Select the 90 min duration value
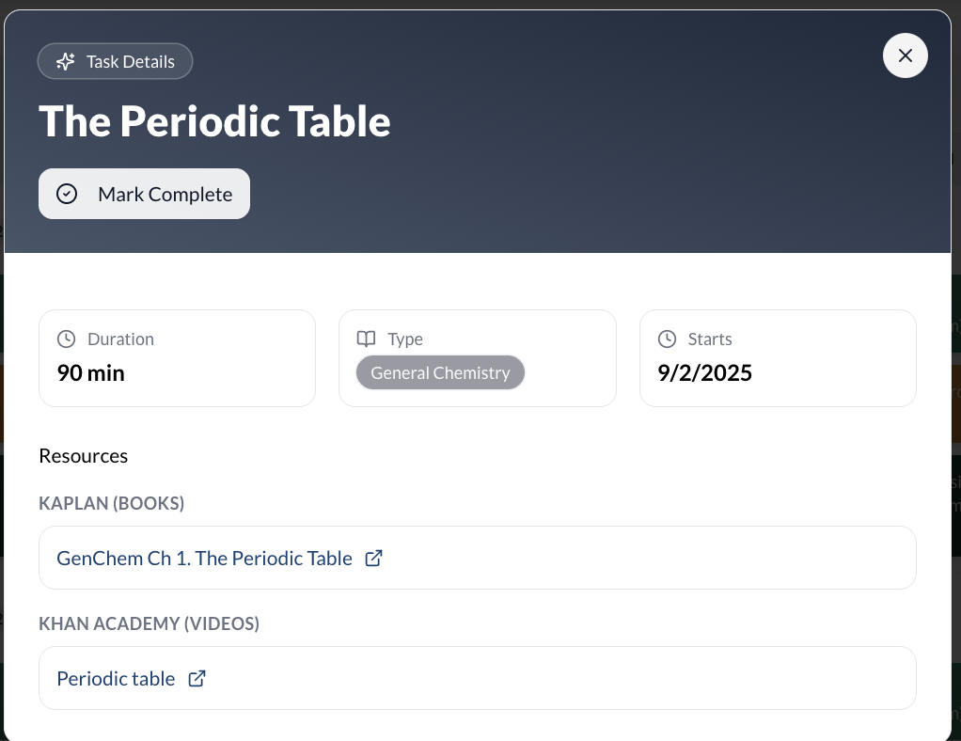The height and width of the screenshot is (741, 961). [91, 373]
